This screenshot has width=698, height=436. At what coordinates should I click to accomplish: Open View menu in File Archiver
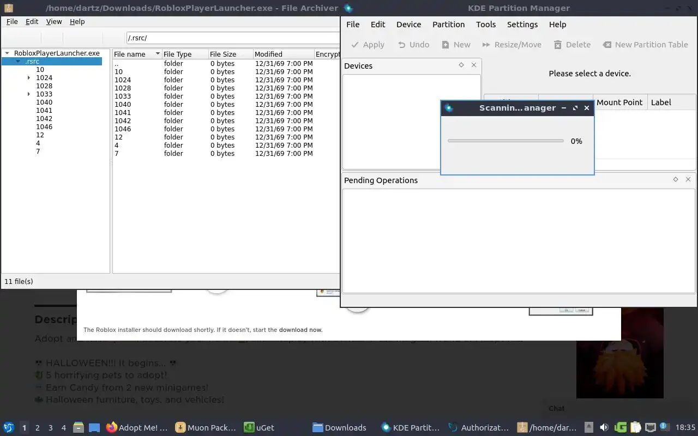[x=54, y=21]
